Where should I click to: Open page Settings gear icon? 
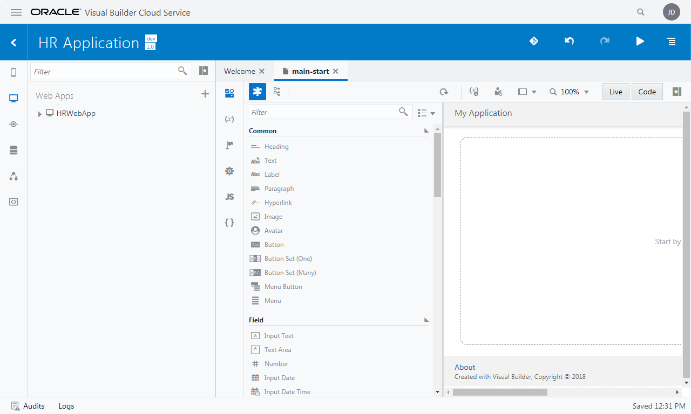(x=229, y=171)
